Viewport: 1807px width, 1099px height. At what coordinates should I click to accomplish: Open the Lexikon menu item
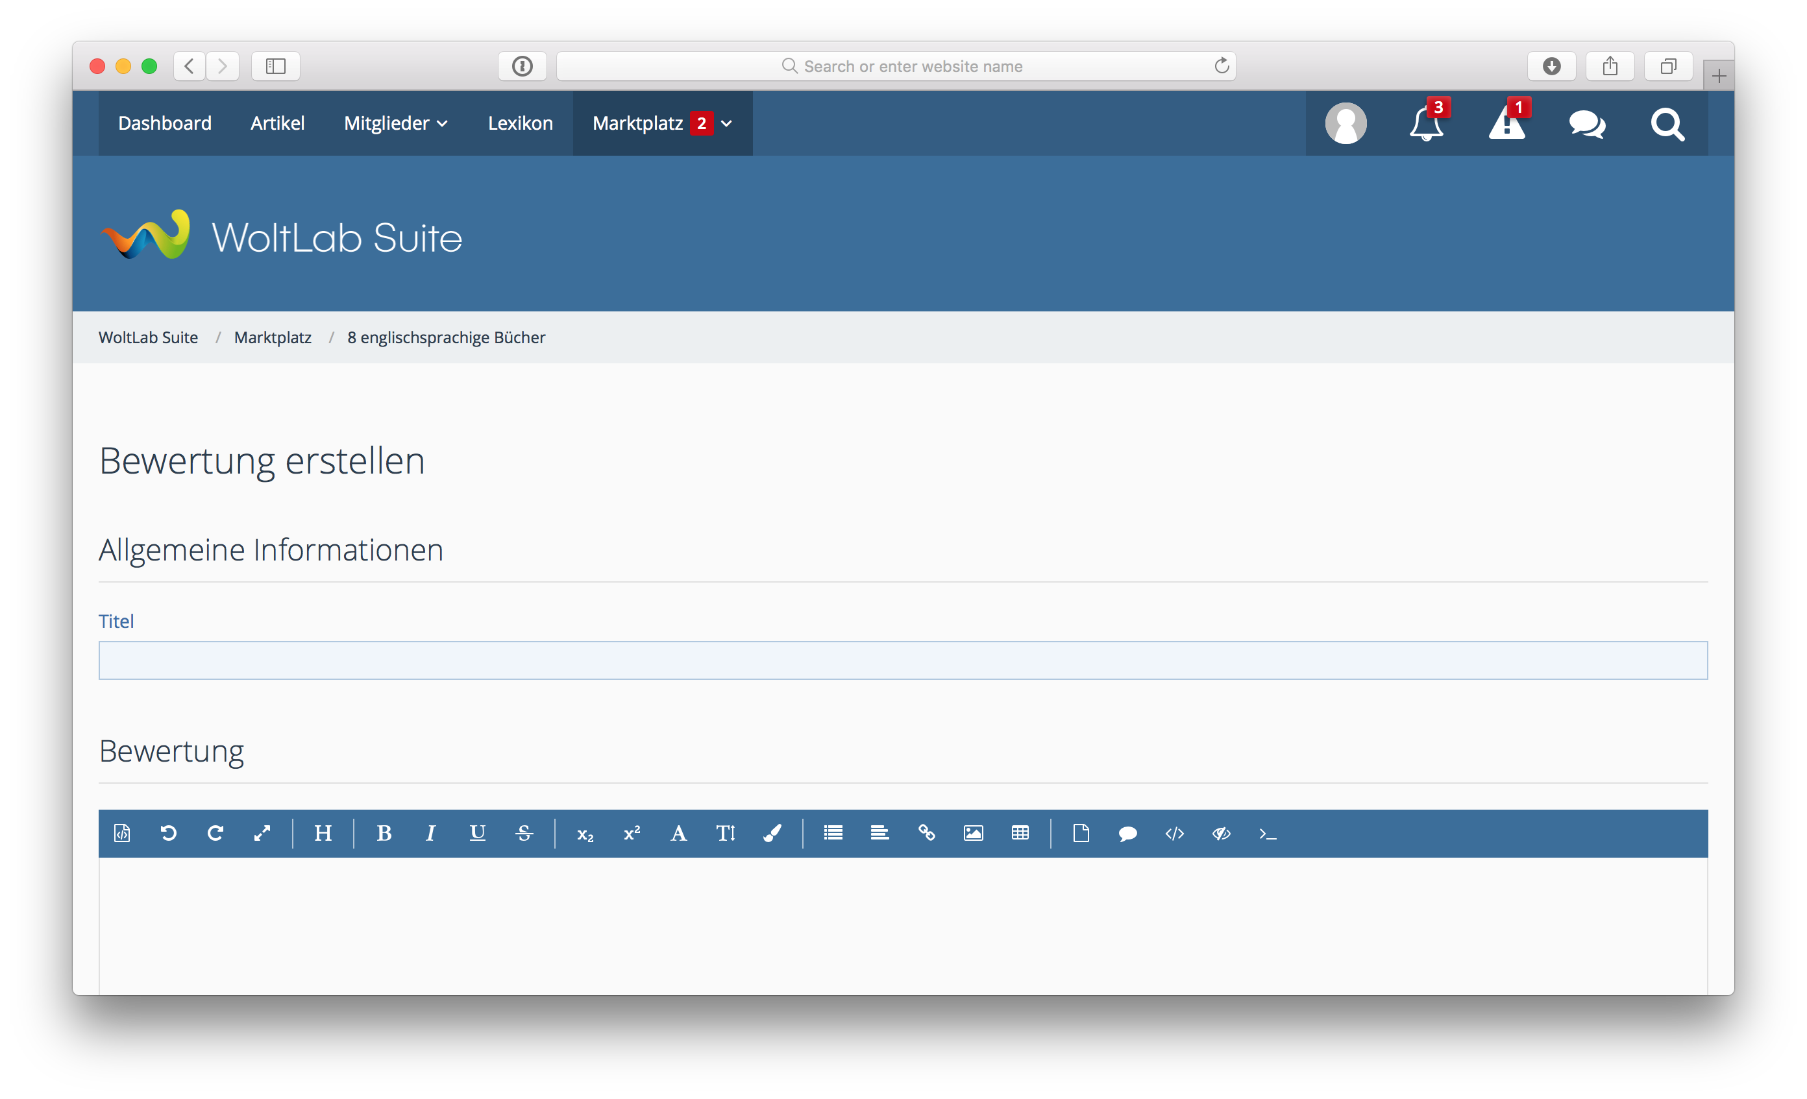(520, 123)
